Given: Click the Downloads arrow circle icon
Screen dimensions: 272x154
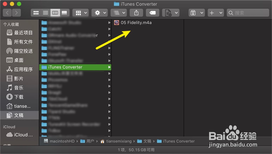Looking at the screenshot, I should (9, 97).
